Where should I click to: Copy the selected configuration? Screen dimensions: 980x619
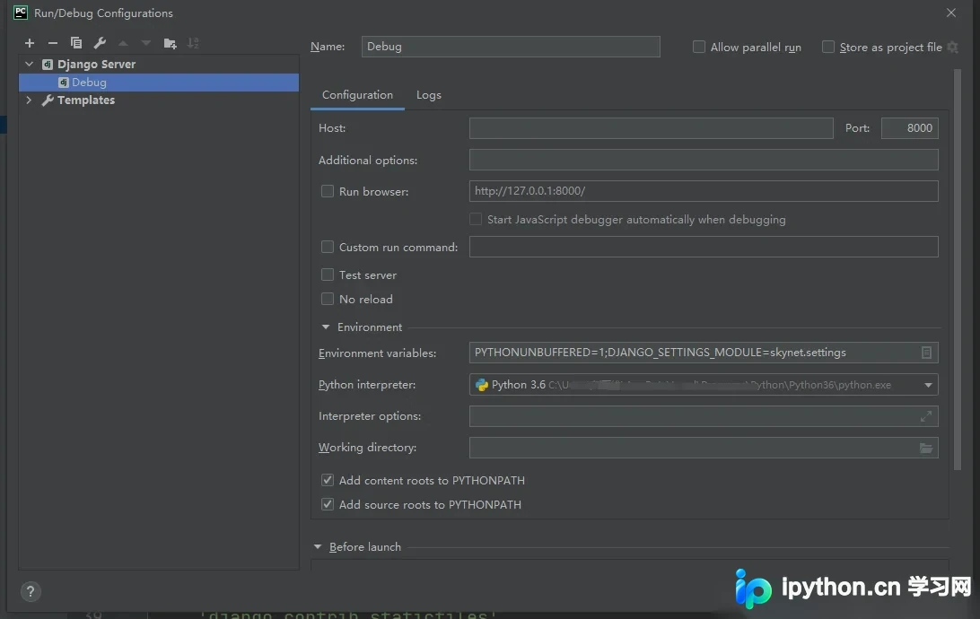pos(76,43)
